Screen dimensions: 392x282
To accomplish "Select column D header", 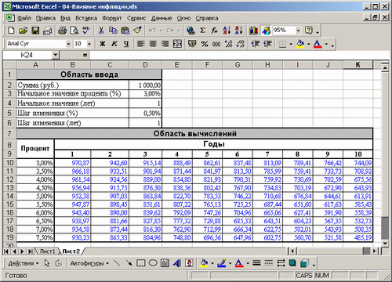I will pos(145,65).
